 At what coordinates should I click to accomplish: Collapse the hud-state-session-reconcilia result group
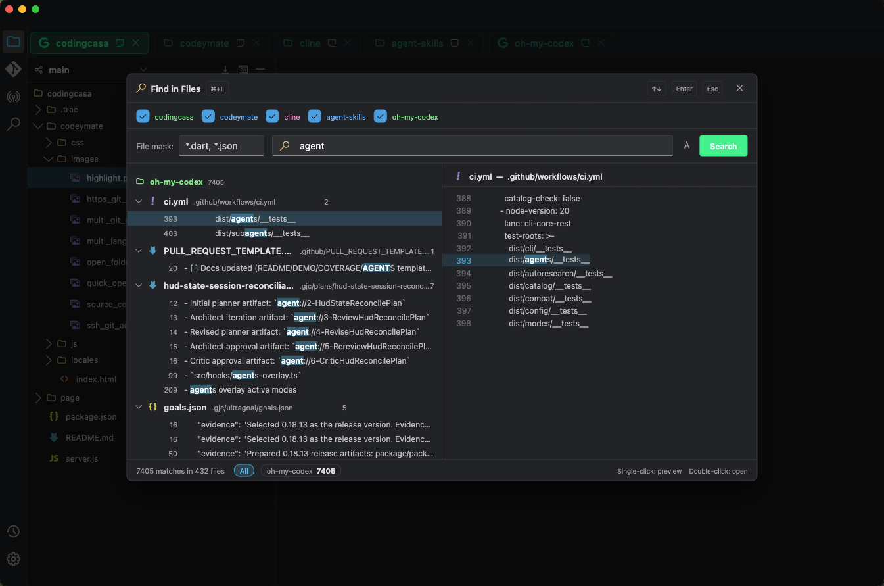pos(139,285)
